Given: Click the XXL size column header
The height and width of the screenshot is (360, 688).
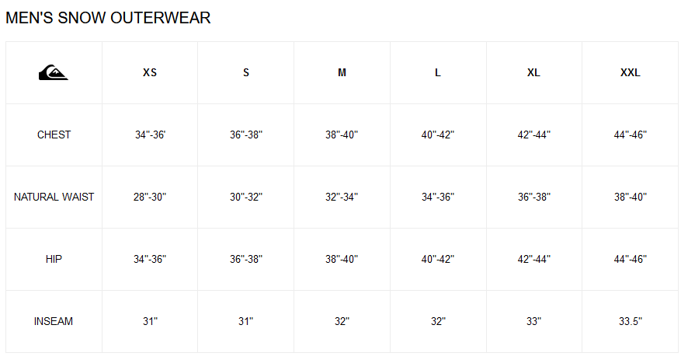Looking at the screenshot, I should (630, 73).
